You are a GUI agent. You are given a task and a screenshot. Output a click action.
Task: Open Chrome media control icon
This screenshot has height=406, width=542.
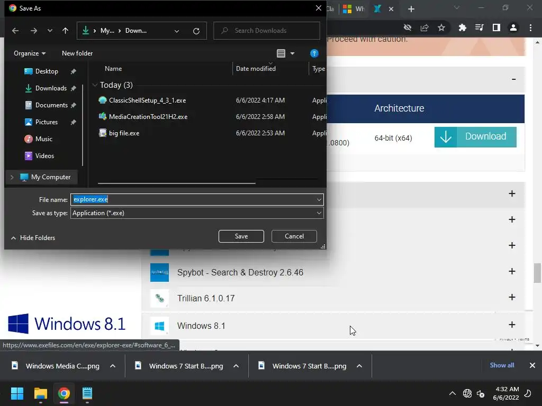[x=479, y=27]
